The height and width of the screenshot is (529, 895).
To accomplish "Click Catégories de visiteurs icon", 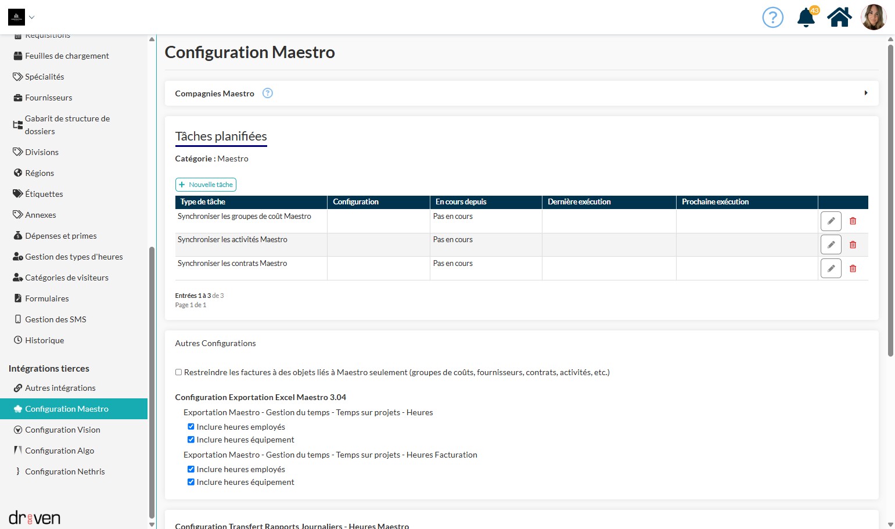I will [18, 278].
